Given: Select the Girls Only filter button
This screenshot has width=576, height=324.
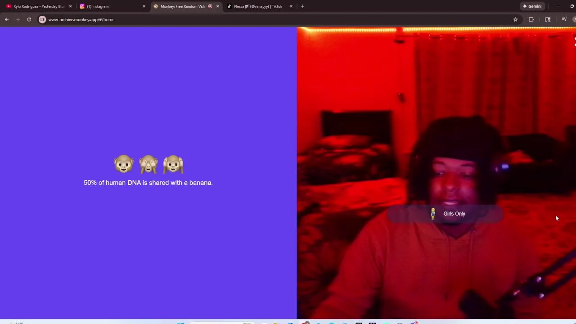Looking at the screenshot, I should point(445,214).
